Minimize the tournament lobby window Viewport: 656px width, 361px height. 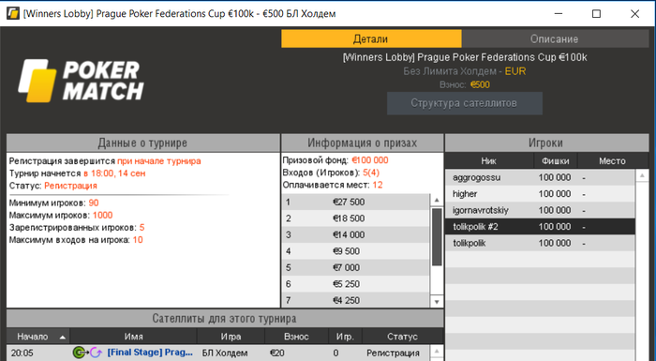pyautogui.click(x=559, y=14)
